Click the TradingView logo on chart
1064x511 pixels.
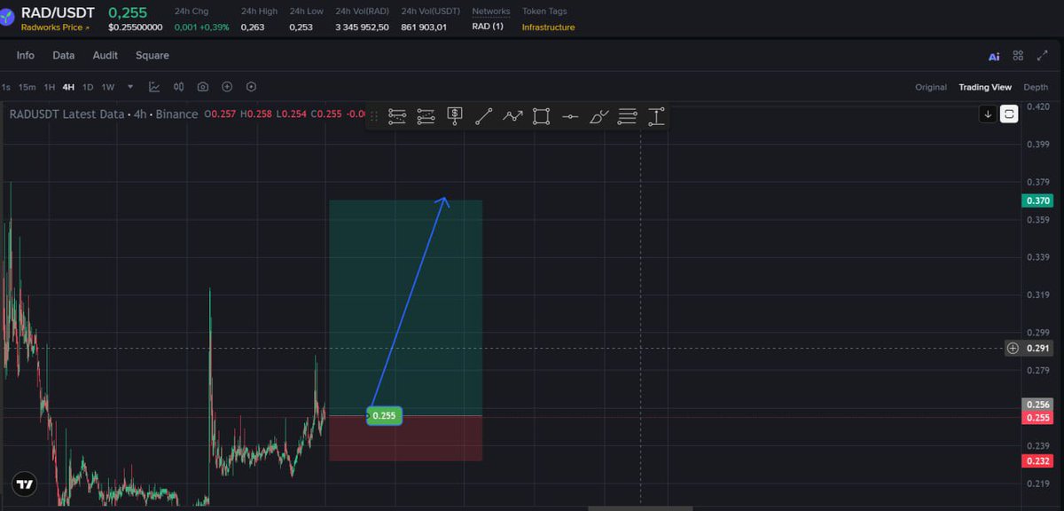tap(25, 484)
